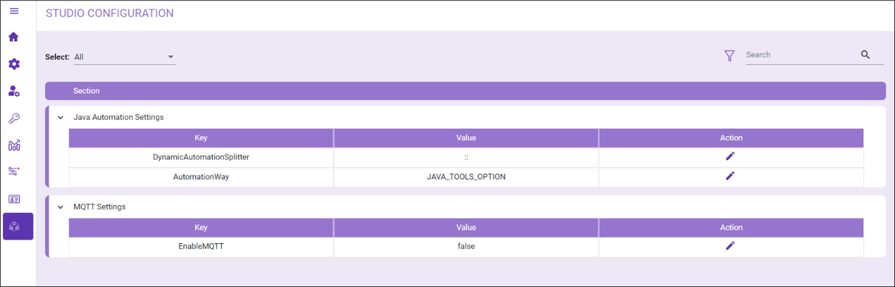The width and height of the screenshot is (895, 287).
Task: Go to the Home page icon
Action: [14, 37]
